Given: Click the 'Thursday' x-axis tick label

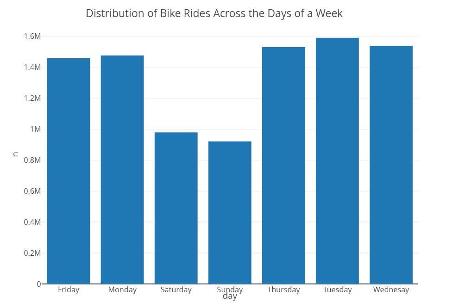Looking at the screenshot, I should (x=283, y=290).
